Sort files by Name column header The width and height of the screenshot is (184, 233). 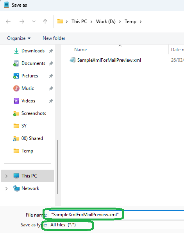(x=80, y=50)
